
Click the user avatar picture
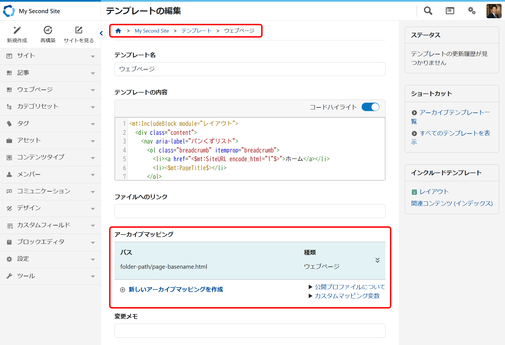coord(494,11)
